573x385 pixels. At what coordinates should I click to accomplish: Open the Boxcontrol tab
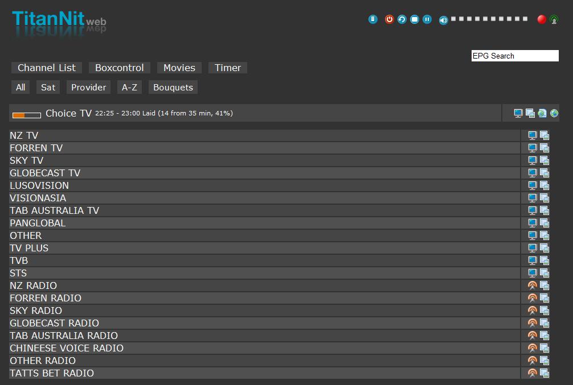pos(120,68)
